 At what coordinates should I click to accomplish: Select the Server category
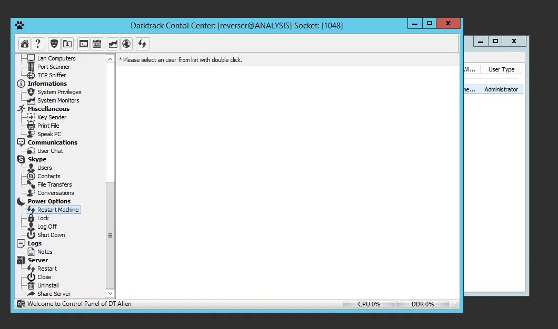(x=38, y=261)
